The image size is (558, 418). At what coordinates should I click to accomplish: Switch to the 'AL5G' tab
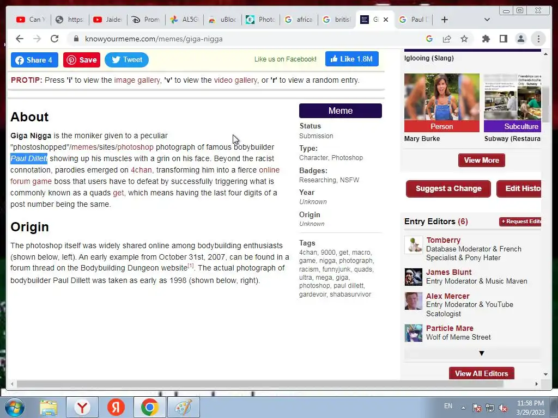pyautogui.click(x=184, y=20)
